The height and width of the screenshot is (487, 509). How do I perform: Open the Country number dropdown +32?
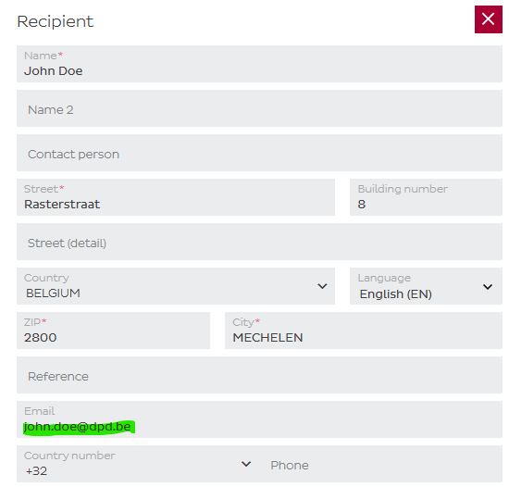tap(136, 464)
